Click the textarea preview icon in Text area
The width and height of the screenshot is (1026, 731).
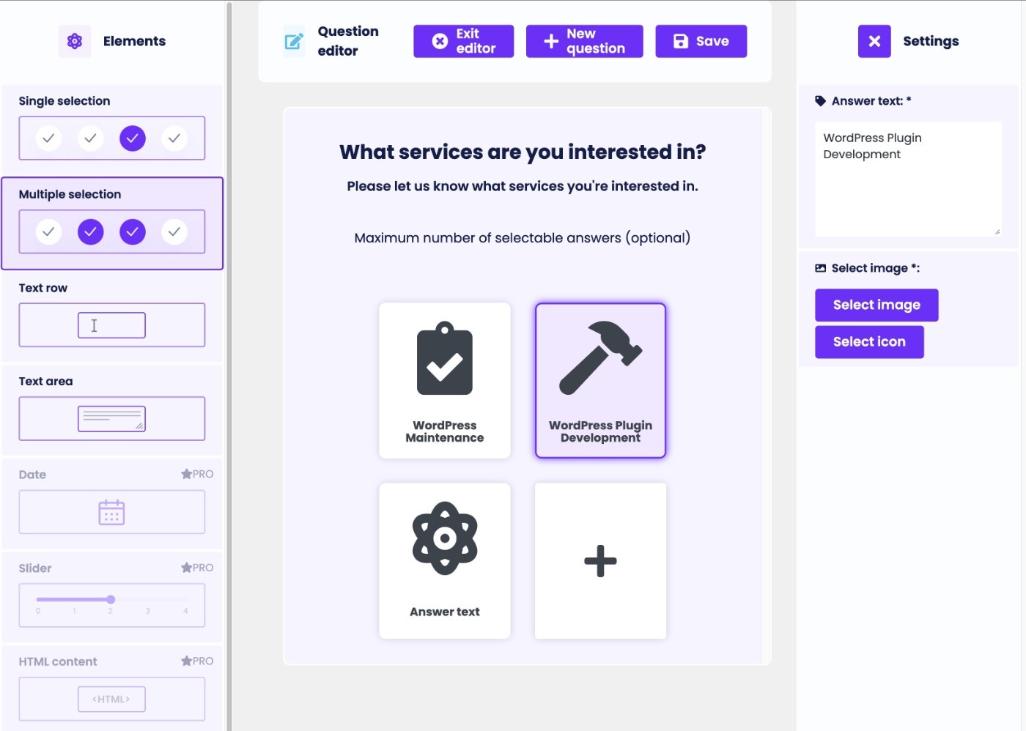[111, 418]
